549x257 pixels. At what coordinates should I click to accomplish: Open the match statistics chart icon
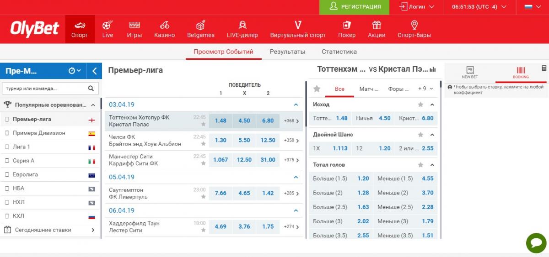pyautogui.click(x=433, y=70)
